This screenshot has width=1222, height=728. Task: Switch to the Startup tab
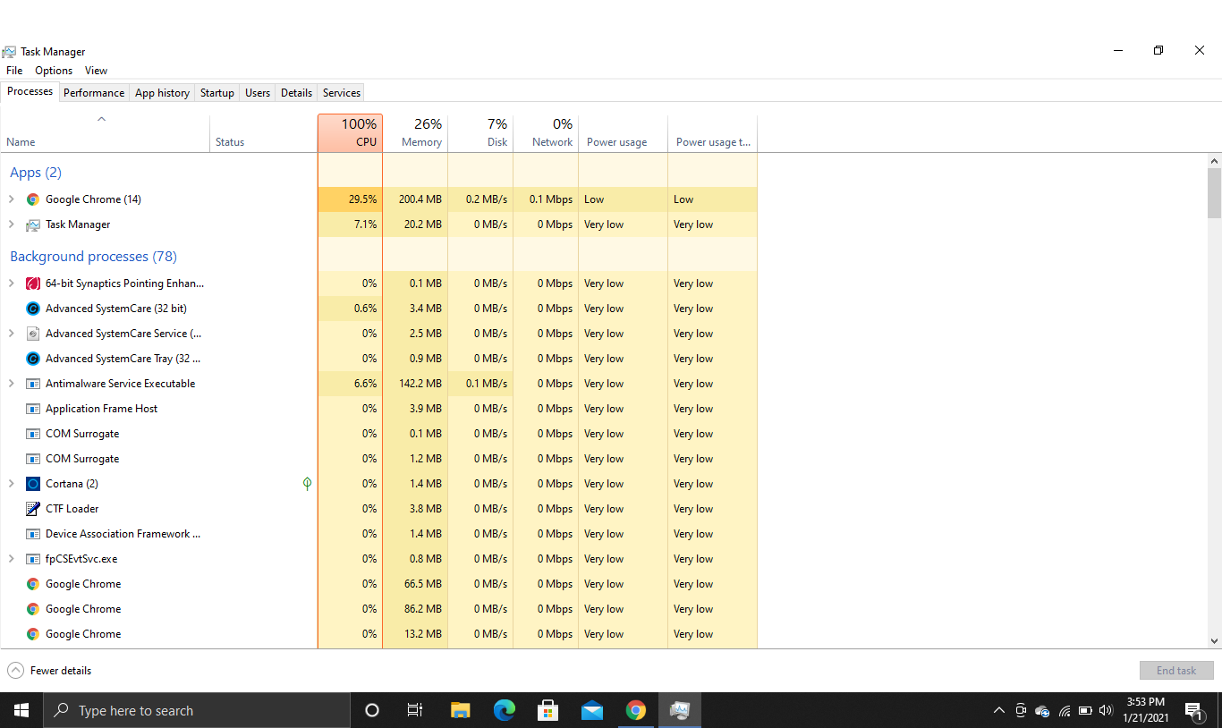[216, 93]
